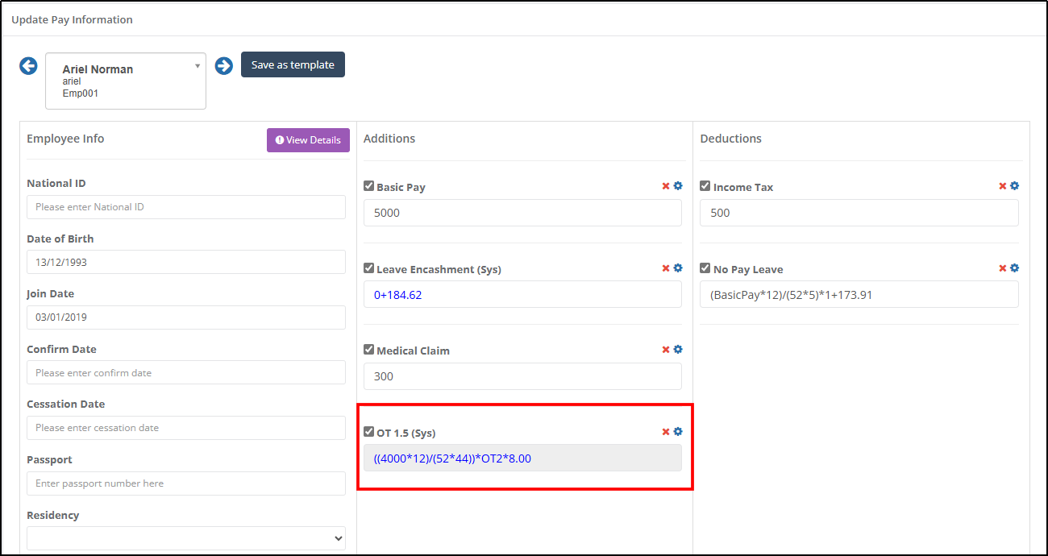
Task: Uncheck the Income Tax checkbox
Action: [x=705, y=186]
